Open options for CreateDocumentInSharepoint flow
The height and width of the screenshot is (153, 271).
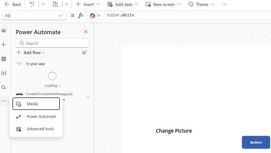point(88,97)
